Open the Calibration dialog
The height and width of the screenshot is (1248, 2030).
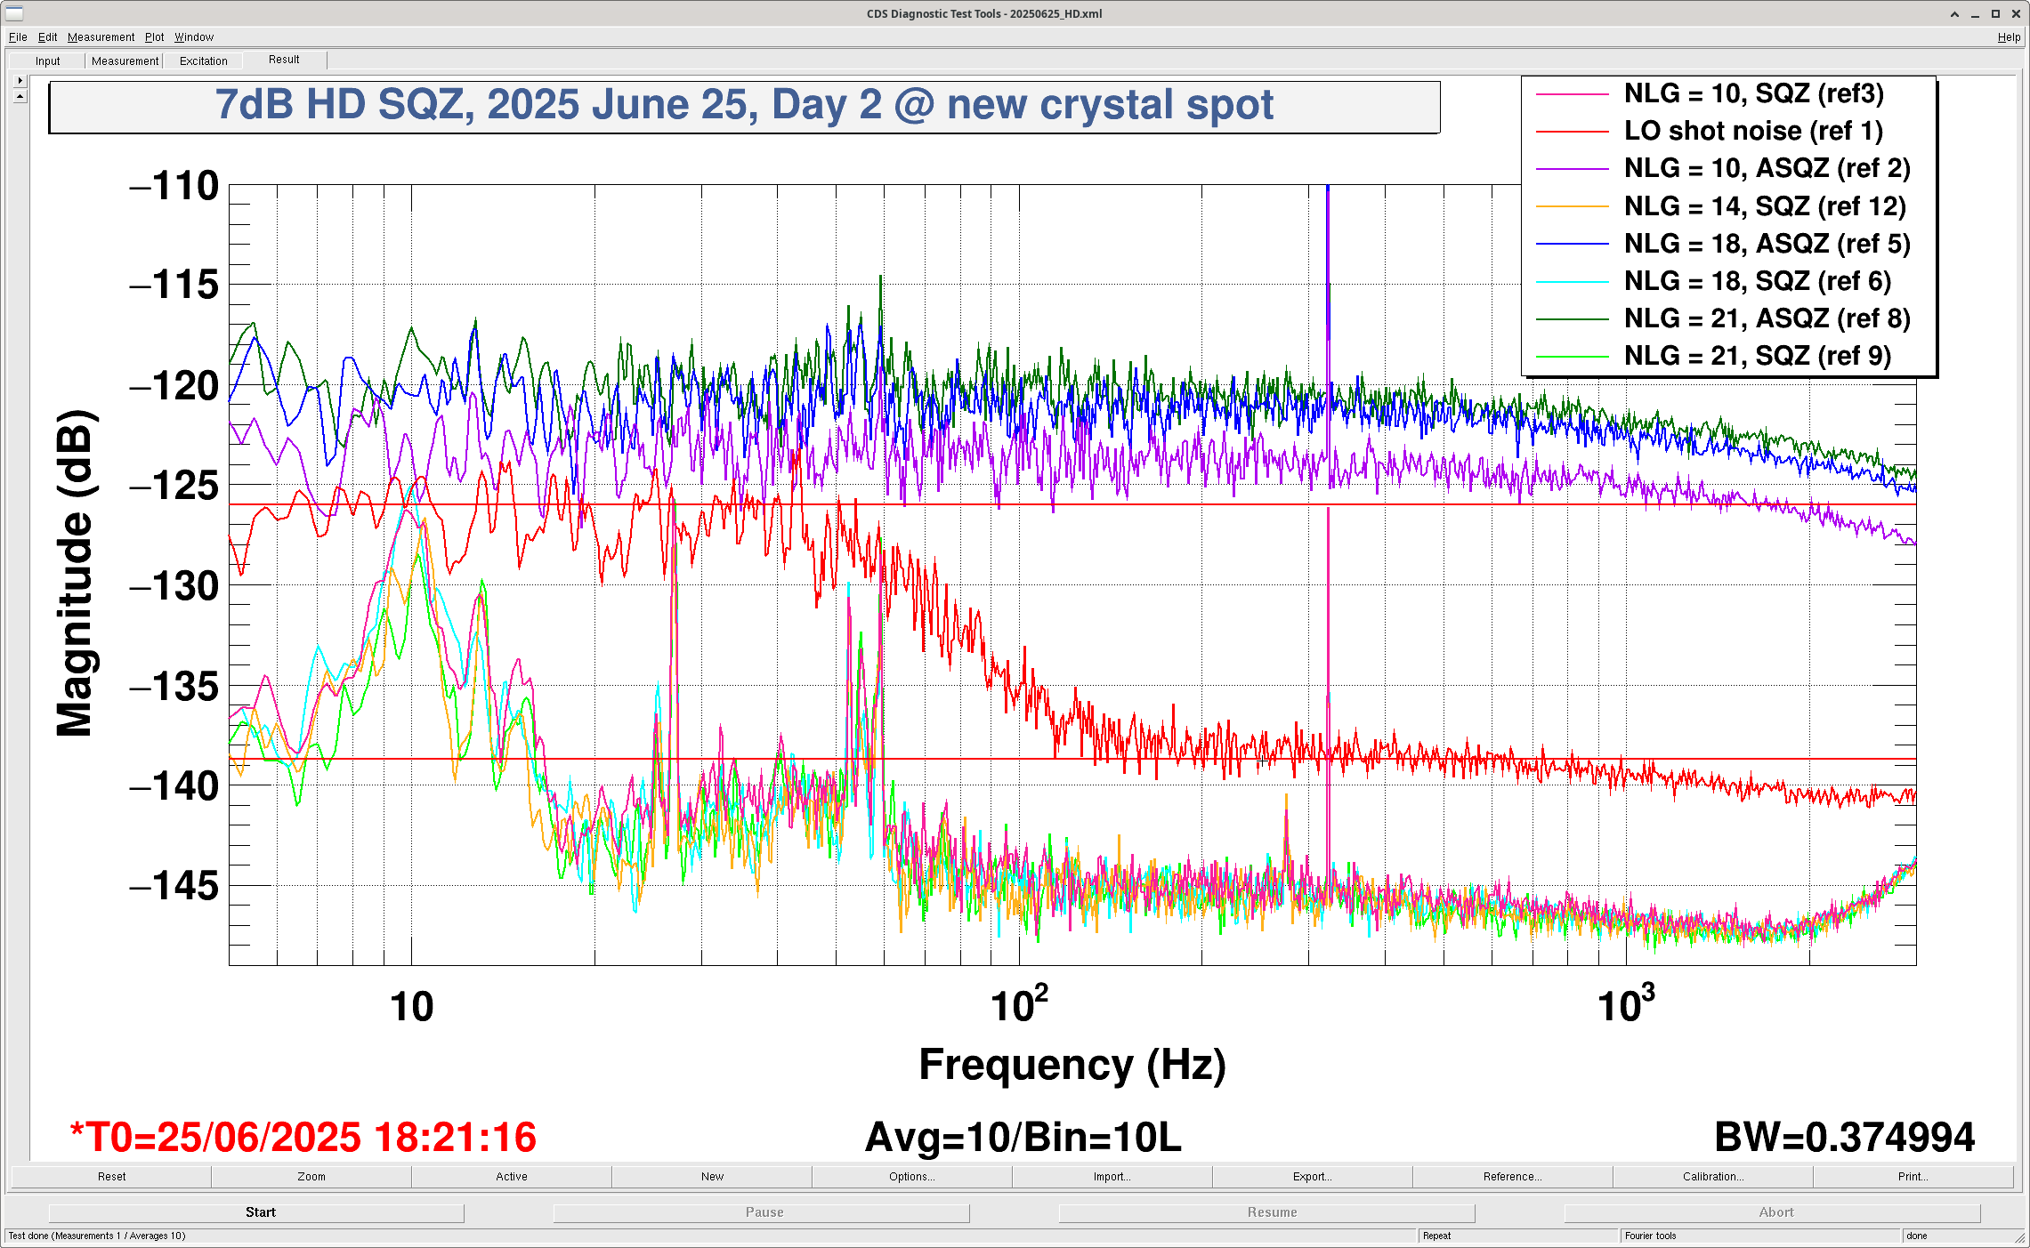[1713, 1176]
